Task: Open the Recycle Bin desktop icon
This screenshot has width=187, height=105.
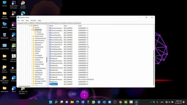Action: click(x=5, y=36)
